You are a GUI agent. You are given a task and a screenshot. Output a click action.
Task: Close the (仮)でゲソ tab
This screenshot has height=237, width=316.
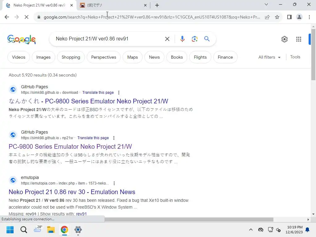pos(145,5)
